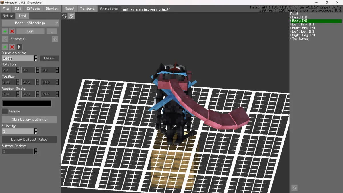This screenshot has width=343, height=193.
Task: Increase Position X with its up arrow
Action: pos(18,81)
